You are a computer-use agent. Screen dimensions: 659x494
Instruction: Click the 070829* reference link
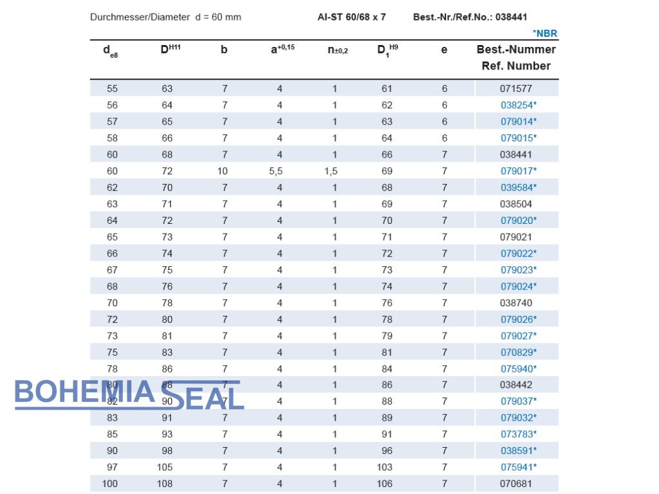pos(518,352)
